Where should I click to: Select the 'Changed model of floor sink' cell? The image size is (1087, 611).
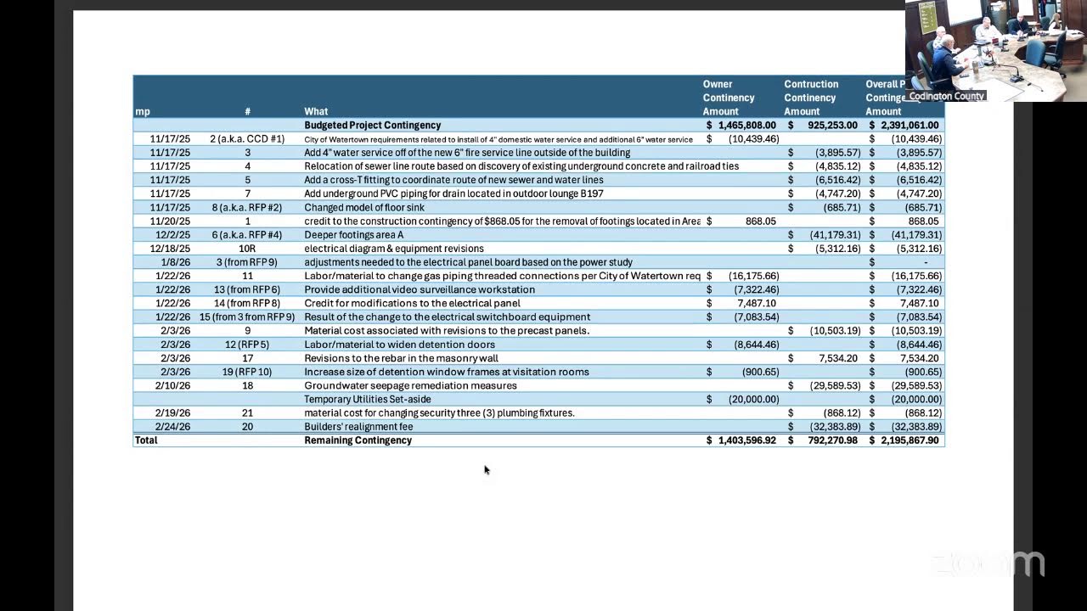tap(364, 207)
